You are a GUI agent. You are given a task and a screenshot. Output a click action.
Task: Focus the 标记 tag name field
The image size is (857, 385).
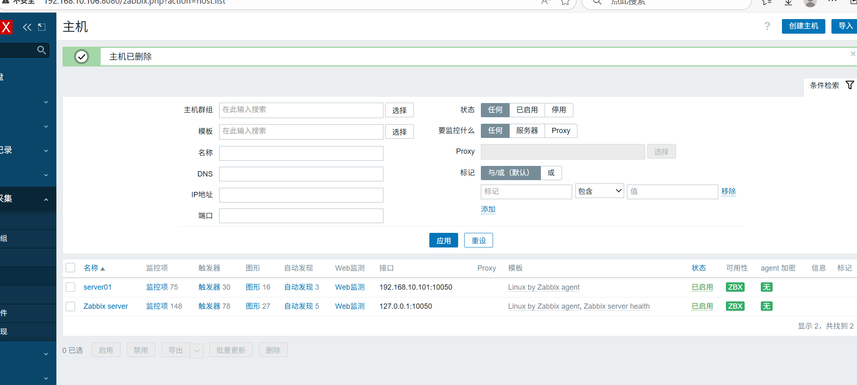pos(526,191)
